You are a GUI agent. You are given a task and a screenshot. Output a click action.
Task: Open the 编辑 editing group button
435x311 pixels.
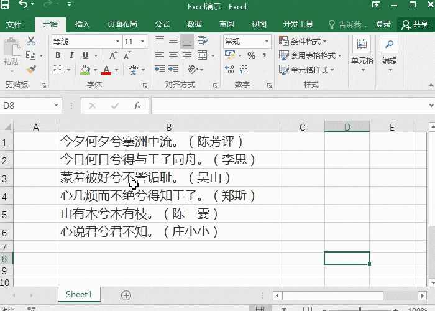coord(389,54)
